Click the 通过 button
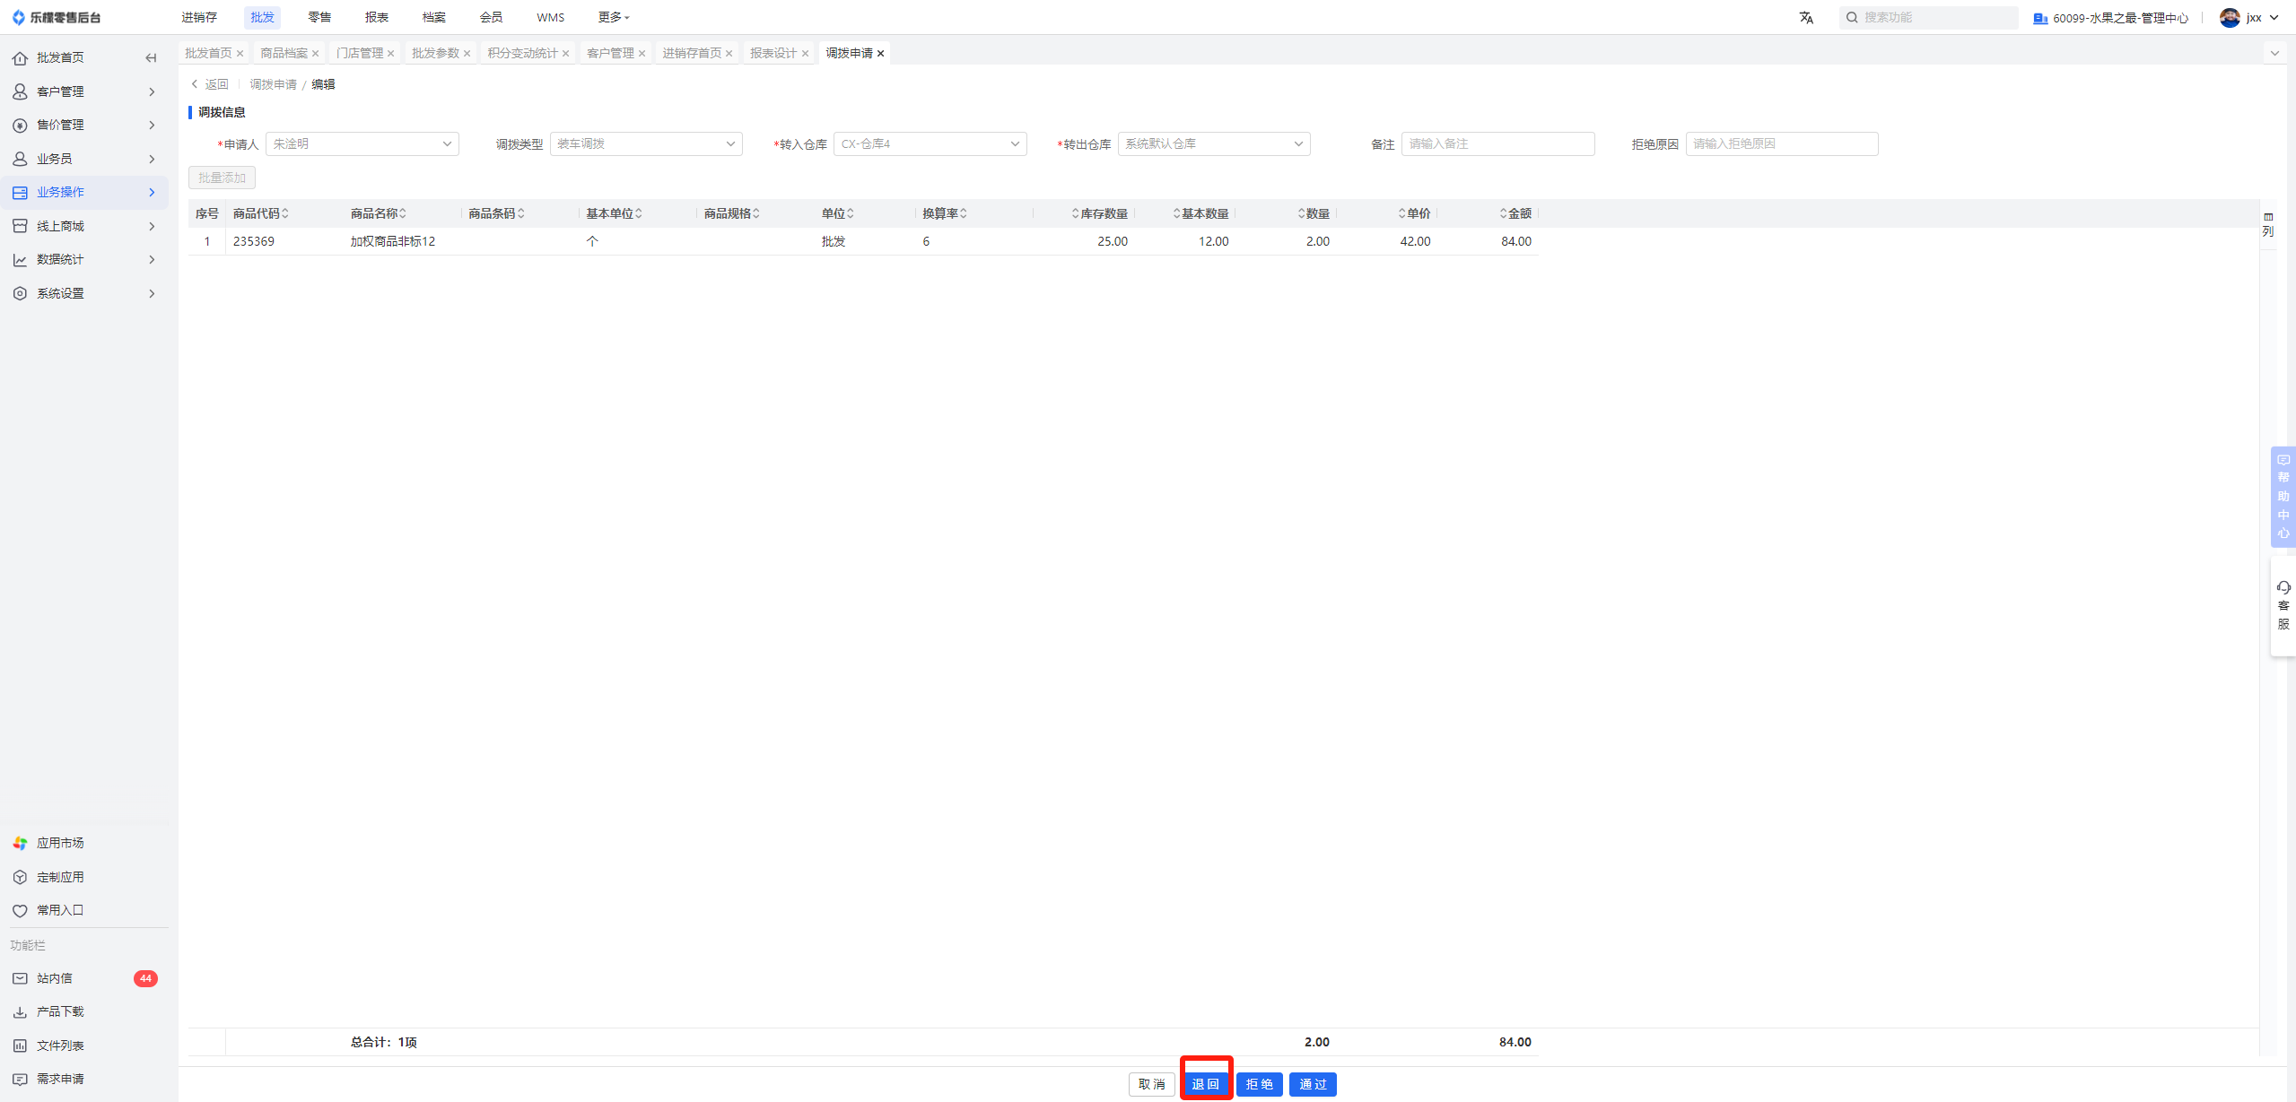 pyautogui.click(x=1313, y=1084)
